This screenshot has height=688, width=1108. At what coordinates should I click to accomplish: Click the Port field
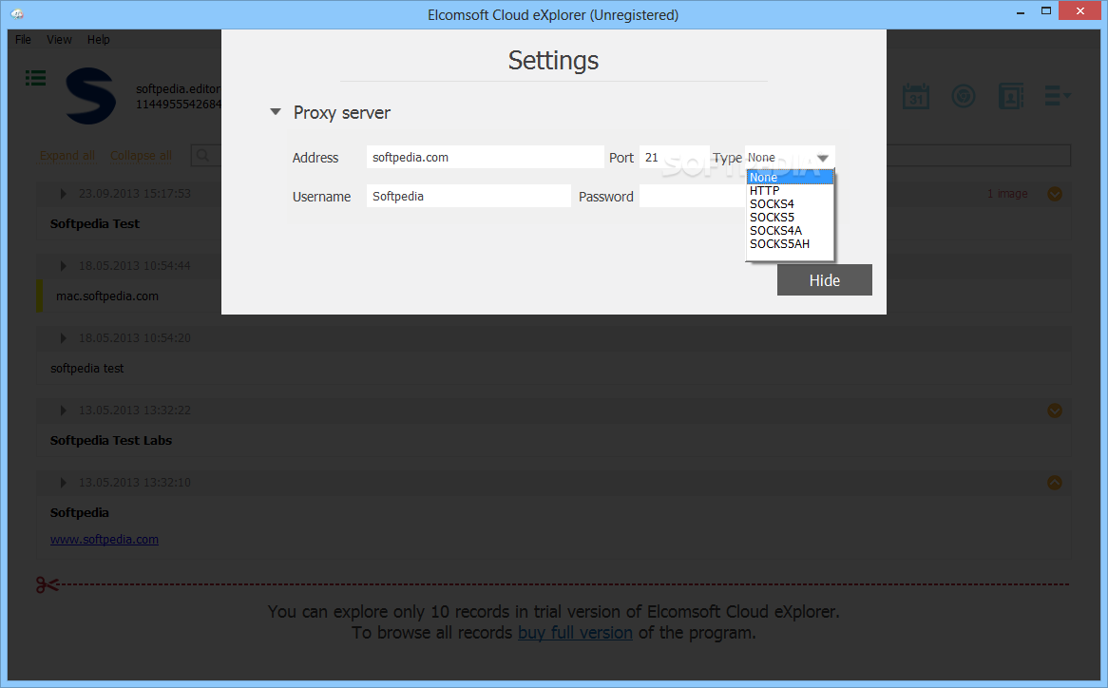pos(674,158)
